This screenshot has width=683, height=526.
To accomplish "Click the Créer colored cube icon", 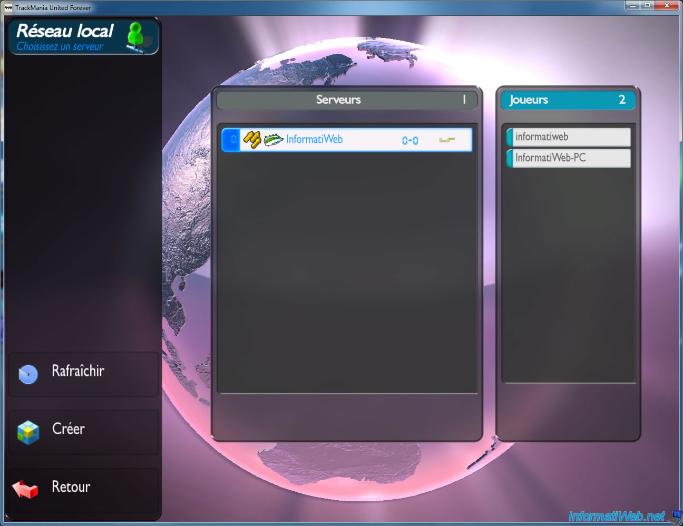I will [x=28, y=432].
